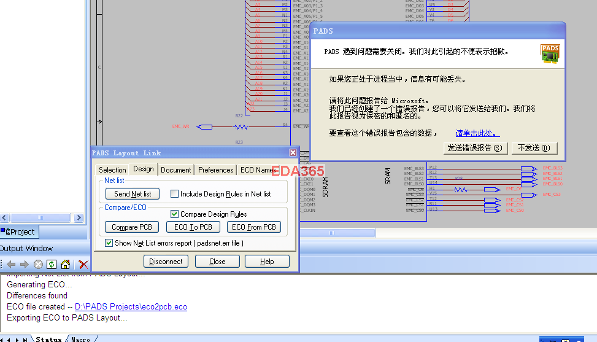Close the PADS Layout Link dialog
This screenshot has width=597, height=342.
click(x=293, y=153)
